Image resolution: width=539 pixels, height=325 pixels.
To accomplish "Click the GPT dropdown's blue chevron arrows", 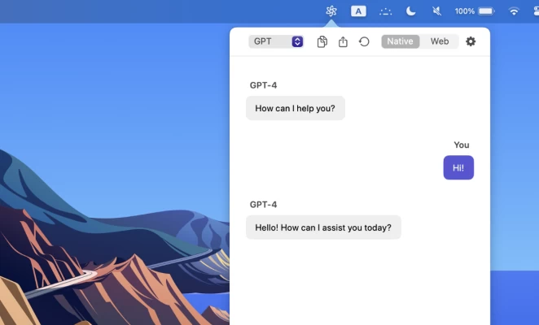I will 297,41.
